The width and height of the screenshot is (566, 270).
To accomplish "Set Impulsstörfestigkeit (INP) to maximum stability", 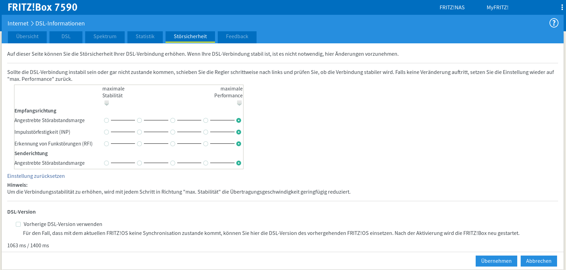I will pyautogui.click(x=106, y=132).
